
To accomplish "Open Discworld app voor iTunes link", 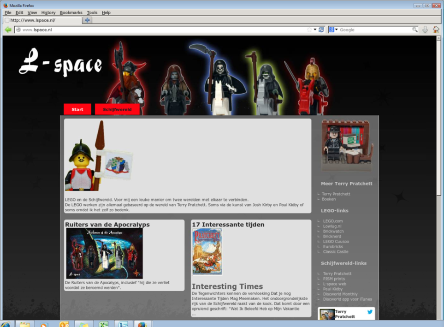I will pyautogui.click(x=348, y=299).
